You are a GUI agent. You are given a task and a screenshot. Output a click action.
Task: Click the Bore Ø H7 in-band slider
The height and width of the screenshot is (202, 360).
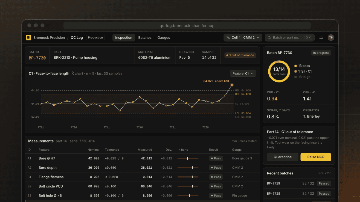(188, 158)
